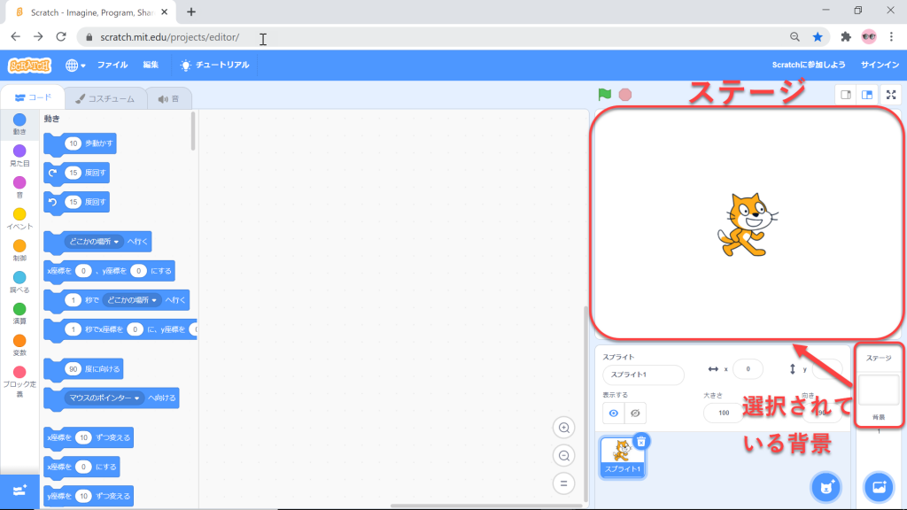Select the 調べる block category

click(19, 282)
